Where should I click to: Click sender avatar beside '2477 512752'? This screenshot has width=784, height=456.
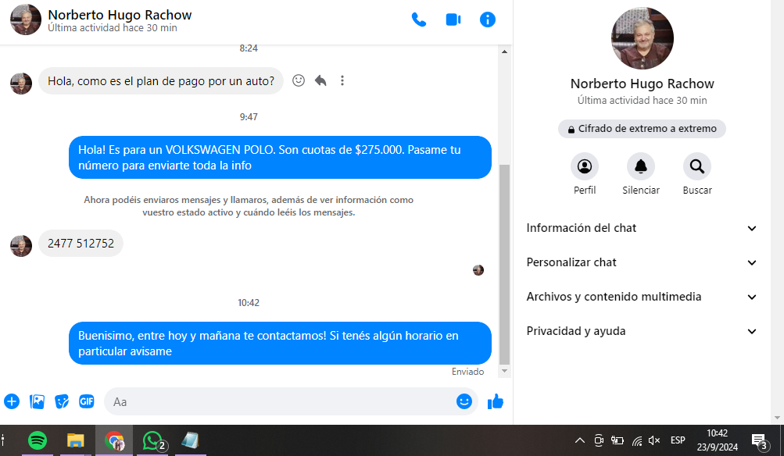(21, 246)
